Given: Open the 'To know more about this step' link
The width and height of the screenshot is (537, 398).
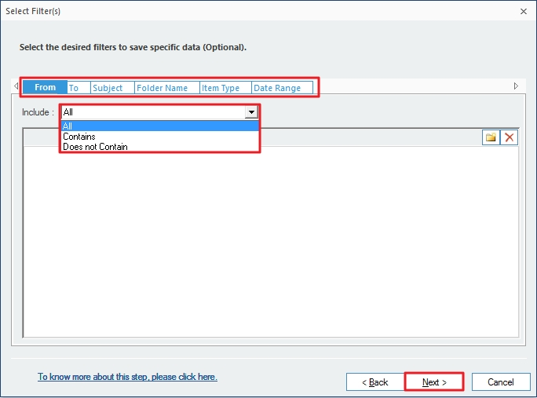Looking at the screenshot, I should pos(127,377).
